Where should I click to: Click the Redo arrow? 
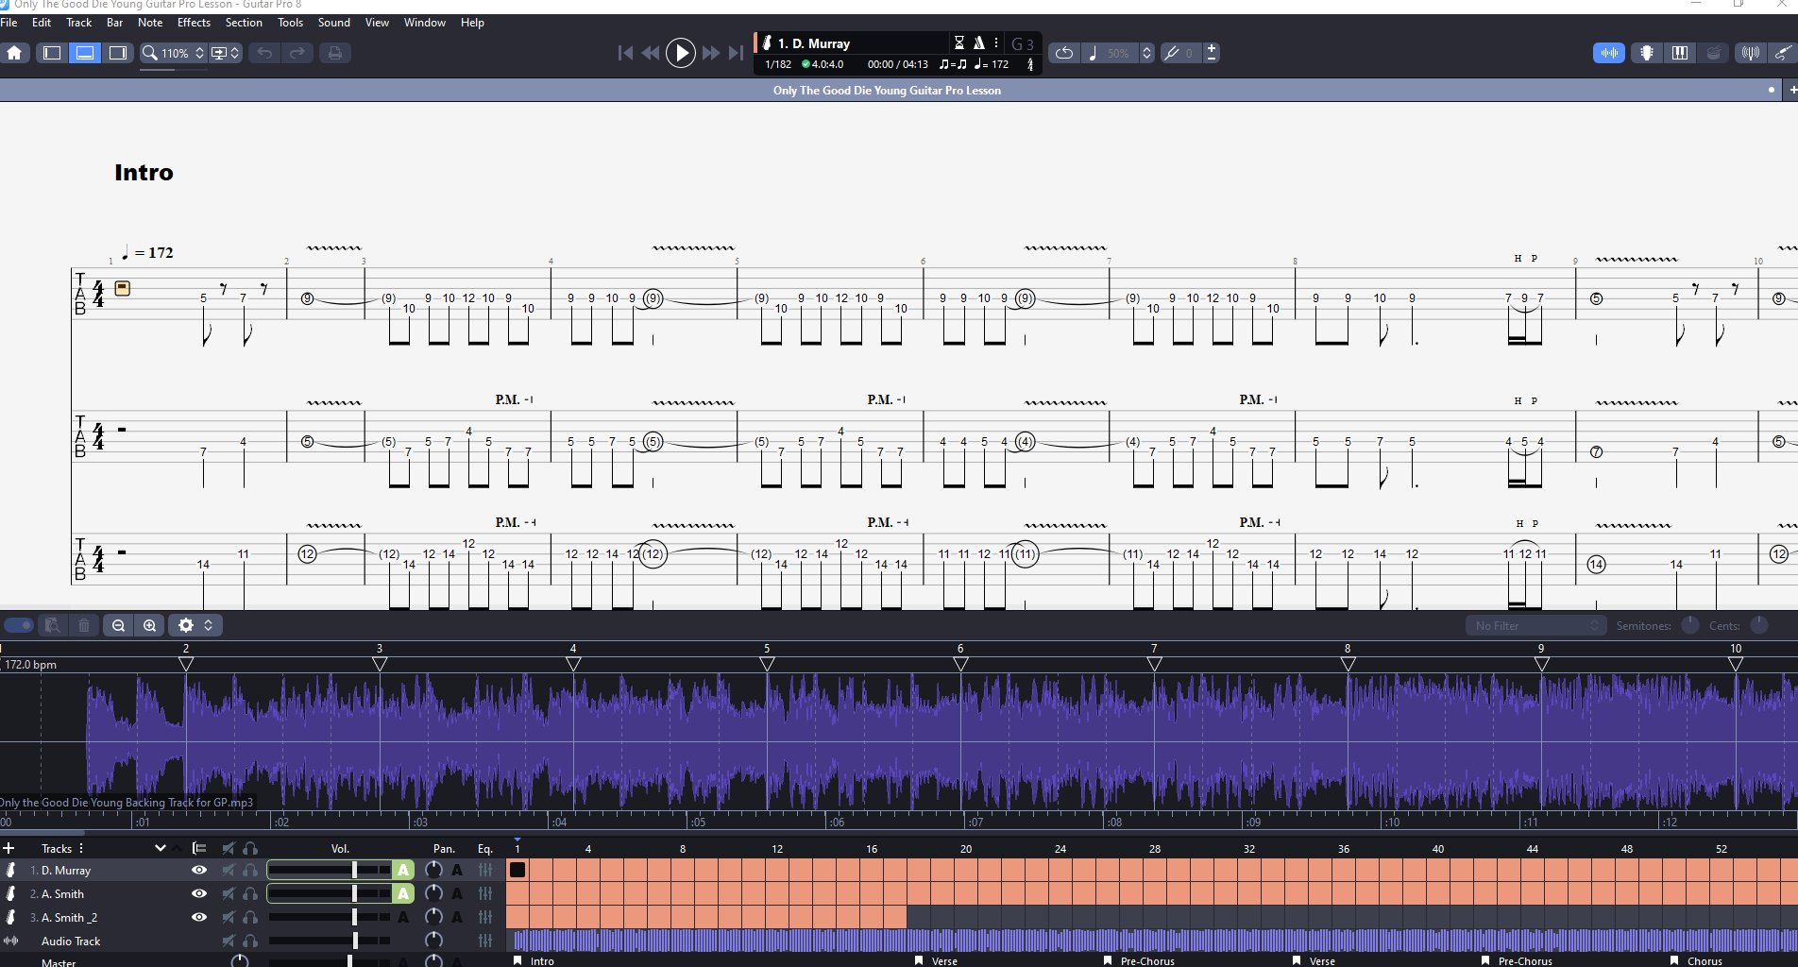click(297, 53)
